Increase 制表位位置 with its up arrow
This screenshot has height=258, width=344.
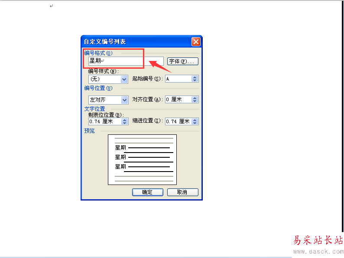click(125, 120)
